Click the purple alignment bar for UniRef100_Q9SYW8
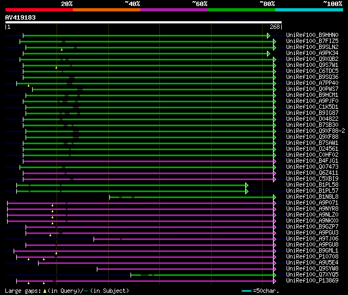The width and height of the screenshot is (348, 295). (185, 269)
